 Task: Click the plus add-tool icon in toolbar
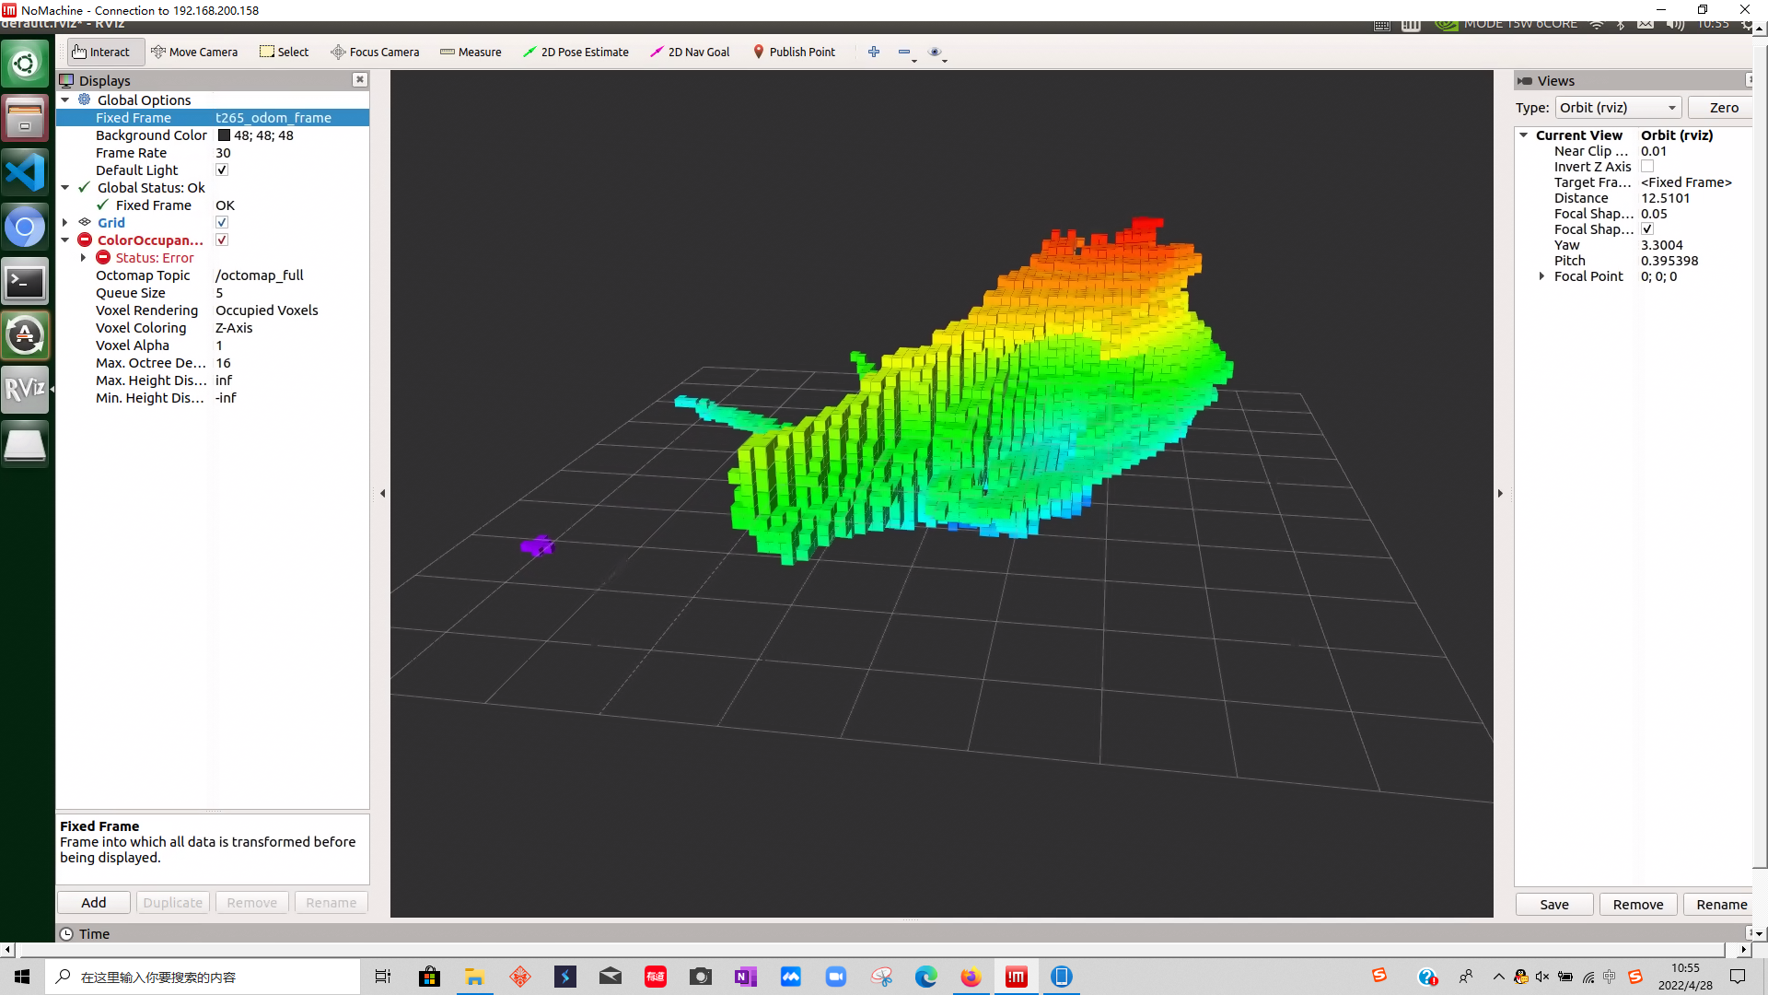point(874,52)
